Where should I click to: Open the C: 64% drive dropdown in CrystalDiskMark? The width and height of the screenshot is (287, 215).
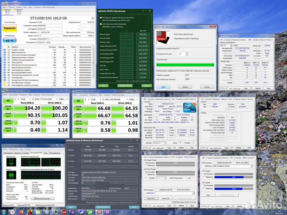point(45,99)
